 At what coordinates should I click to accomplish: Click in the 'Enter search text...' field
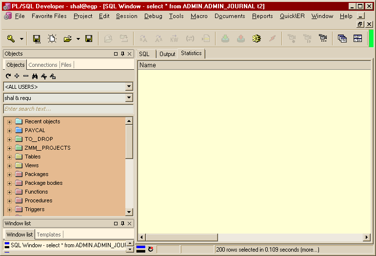click(68, 109)
